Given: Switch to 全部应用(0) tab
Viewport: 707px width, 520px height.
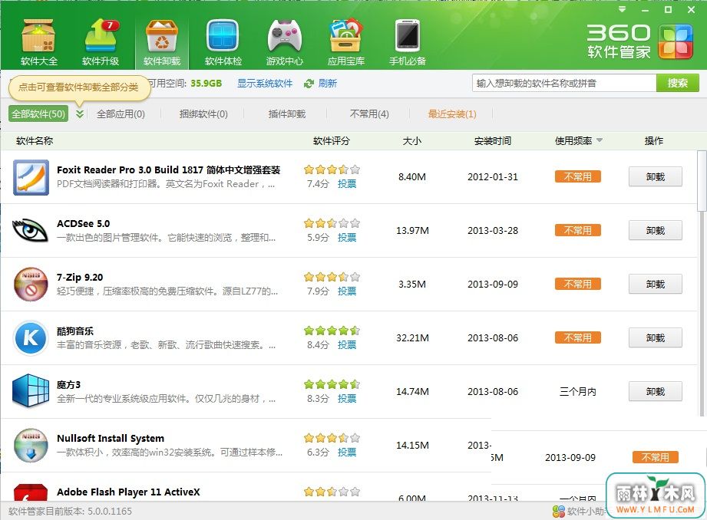Looking at the screenshot, I should tap(121, 114).
